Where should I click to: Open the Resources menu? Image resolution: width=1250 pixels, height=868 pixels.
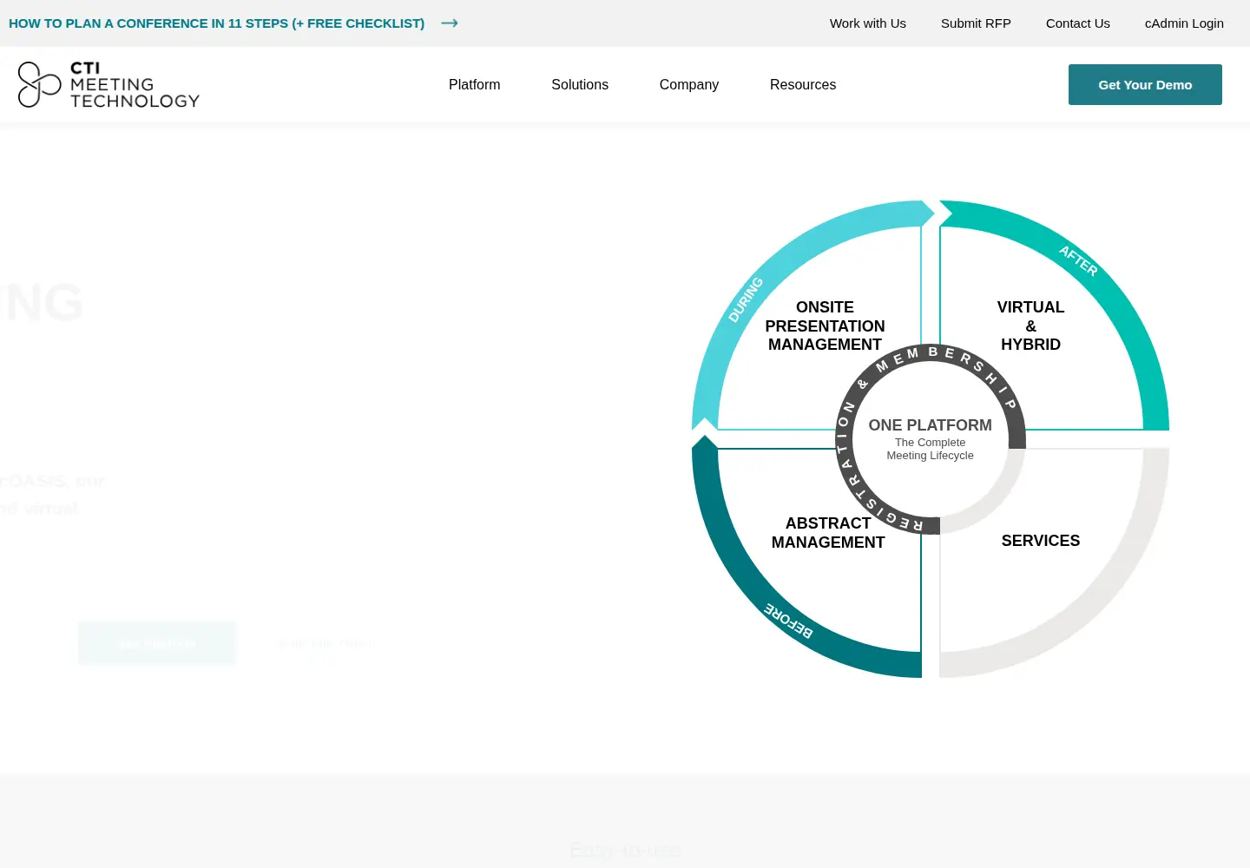(803, 84)
